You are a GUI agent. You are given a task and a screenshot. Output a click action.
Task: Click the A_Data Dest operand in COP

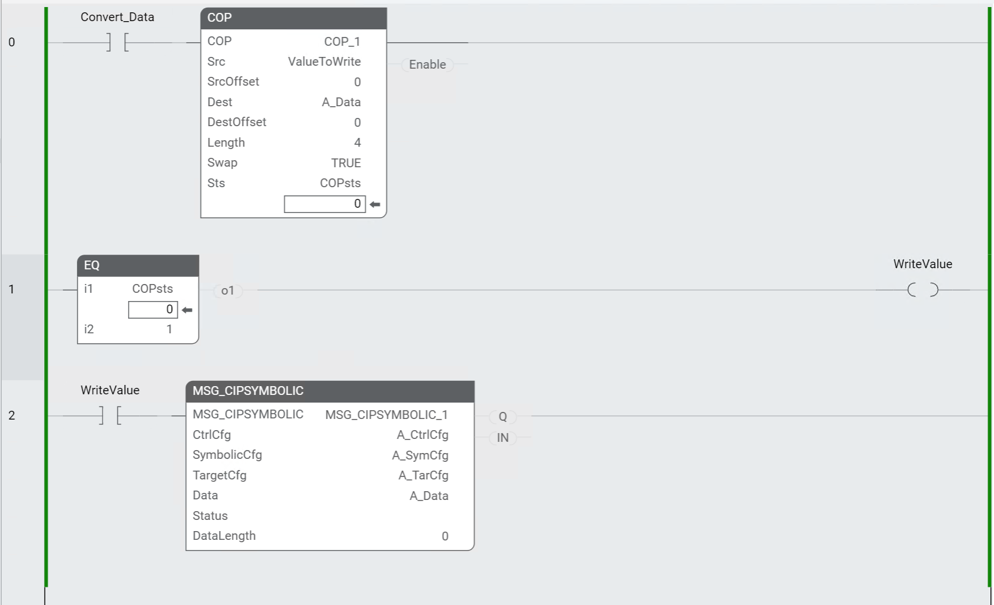[x=341, y=102]
